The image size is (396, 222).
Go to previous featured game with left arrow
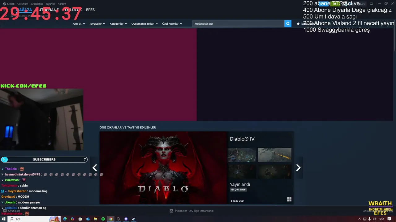95,168
